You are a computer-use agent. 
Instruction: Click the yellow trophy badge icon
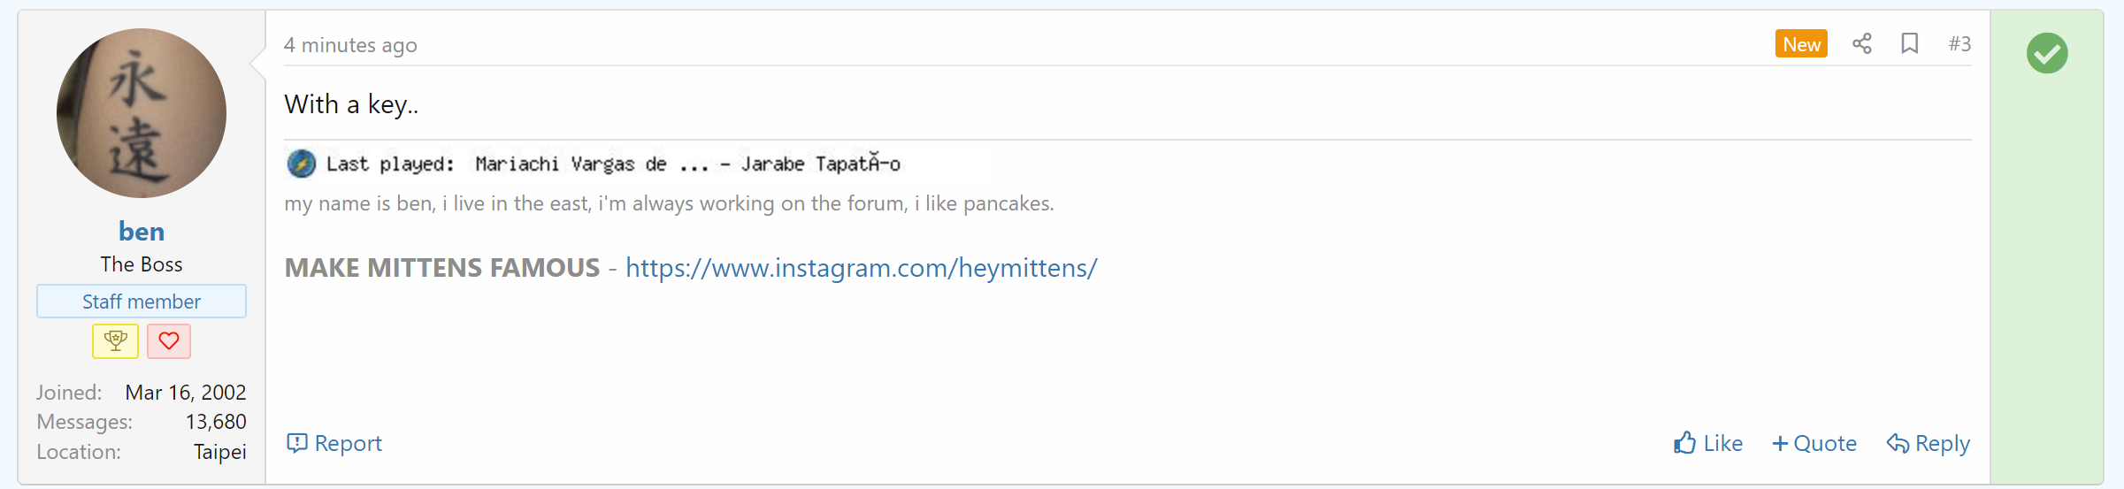click(116, 340)
